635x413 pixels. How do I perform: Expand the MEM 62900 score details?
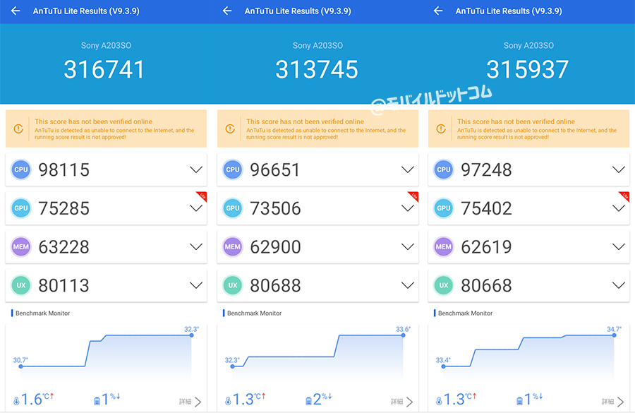tap(408, 246)
